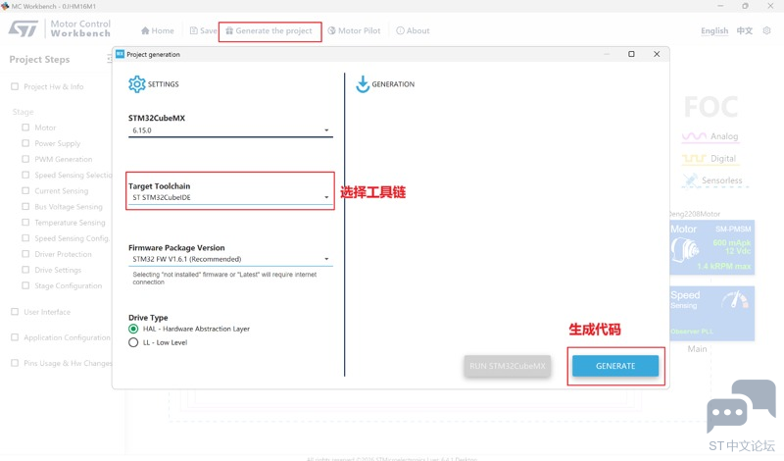Open the settings gear in header
Screen dimensions: 784x461
point(767,30)
